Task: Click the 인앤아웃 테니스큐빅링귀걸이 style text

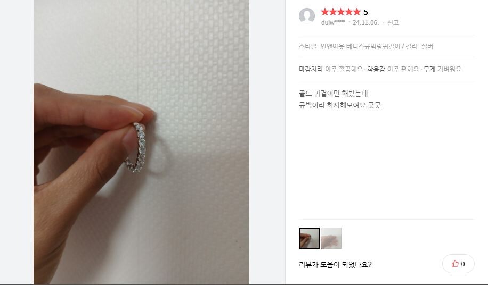Action: pyautogui.click(x=360, y=46)
